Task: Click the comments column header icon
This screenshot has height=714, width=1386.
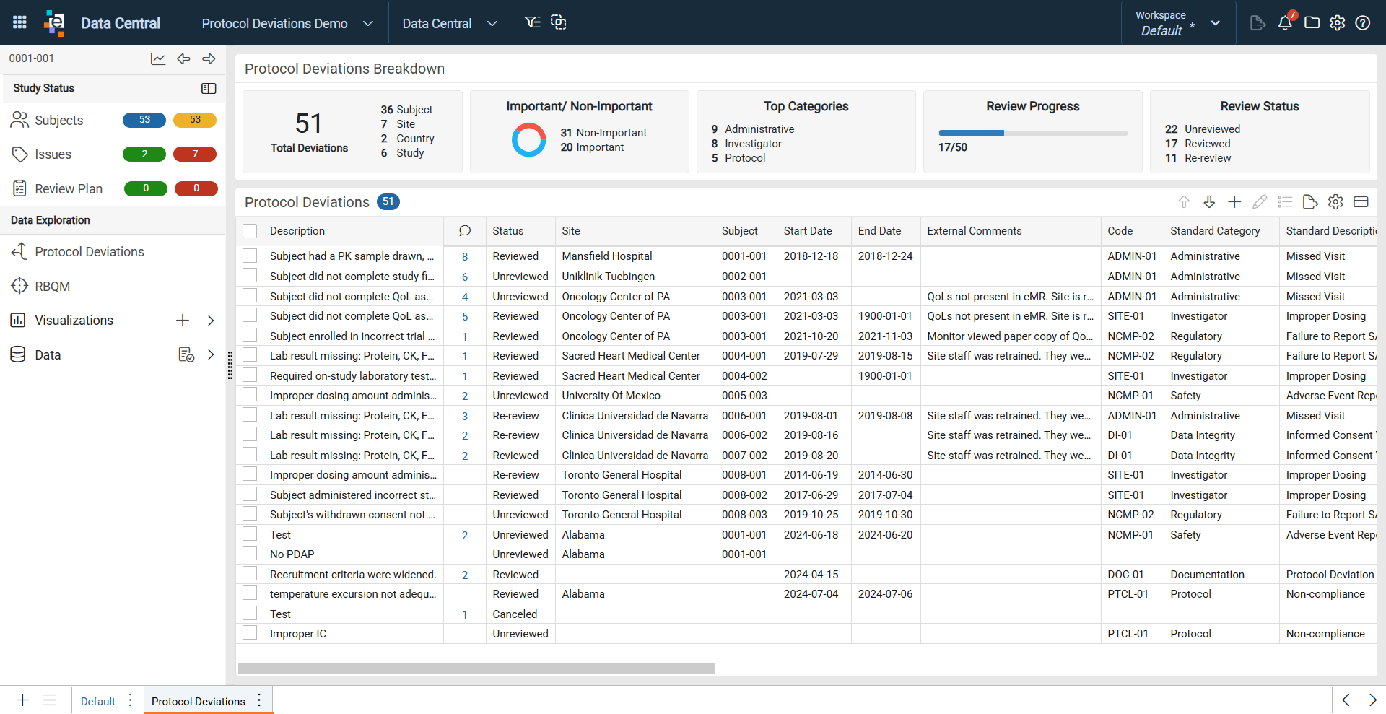Action: pos(465,231)
